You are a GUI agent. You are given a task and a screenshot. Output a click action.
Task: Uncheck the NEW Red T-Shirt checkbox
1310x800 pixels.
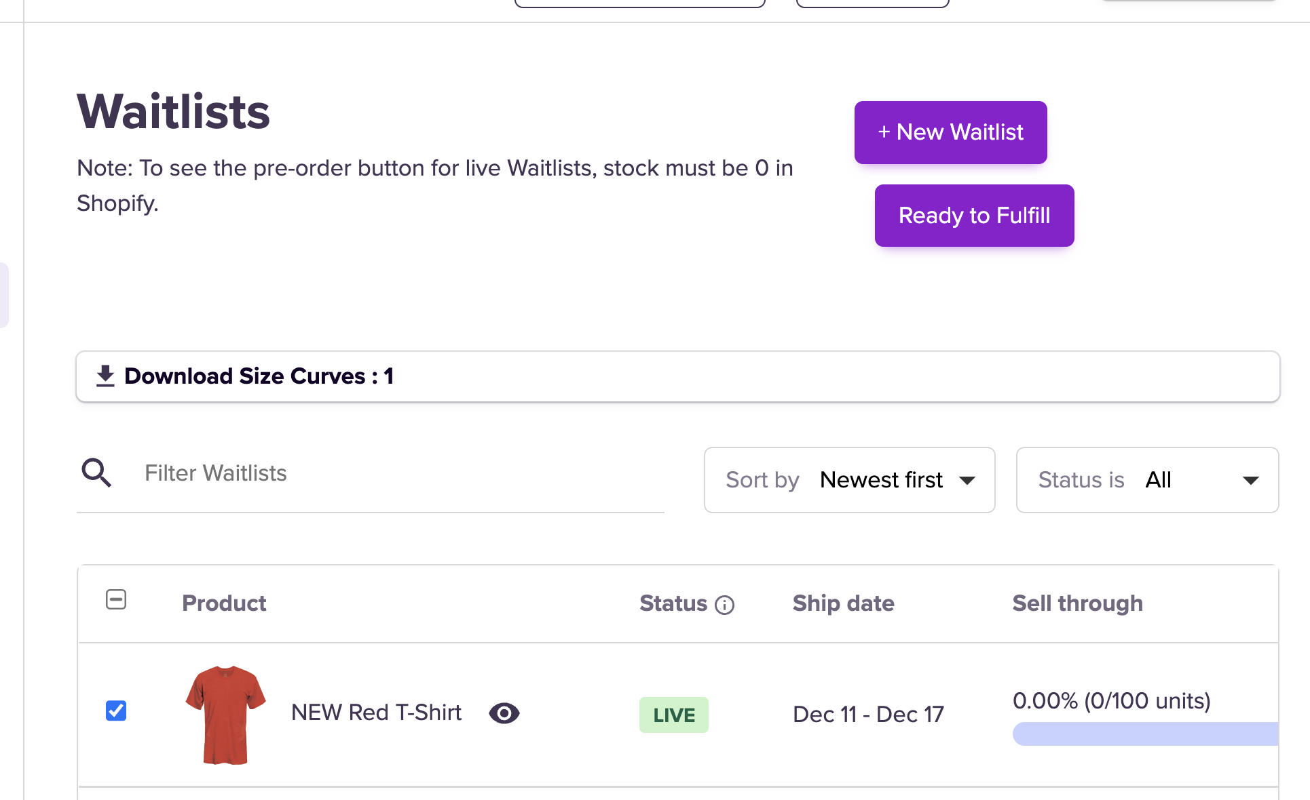[116, 711]
